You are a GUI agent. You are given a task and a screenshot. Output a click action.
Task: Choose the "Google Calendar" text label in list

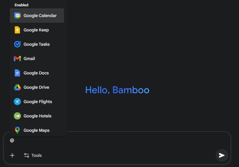click(x=40, y=16)
